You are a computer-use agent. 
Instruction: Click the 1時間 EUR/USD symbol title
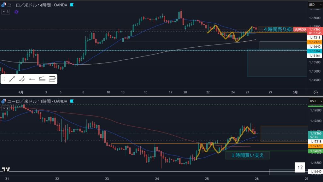click(37, 101)
